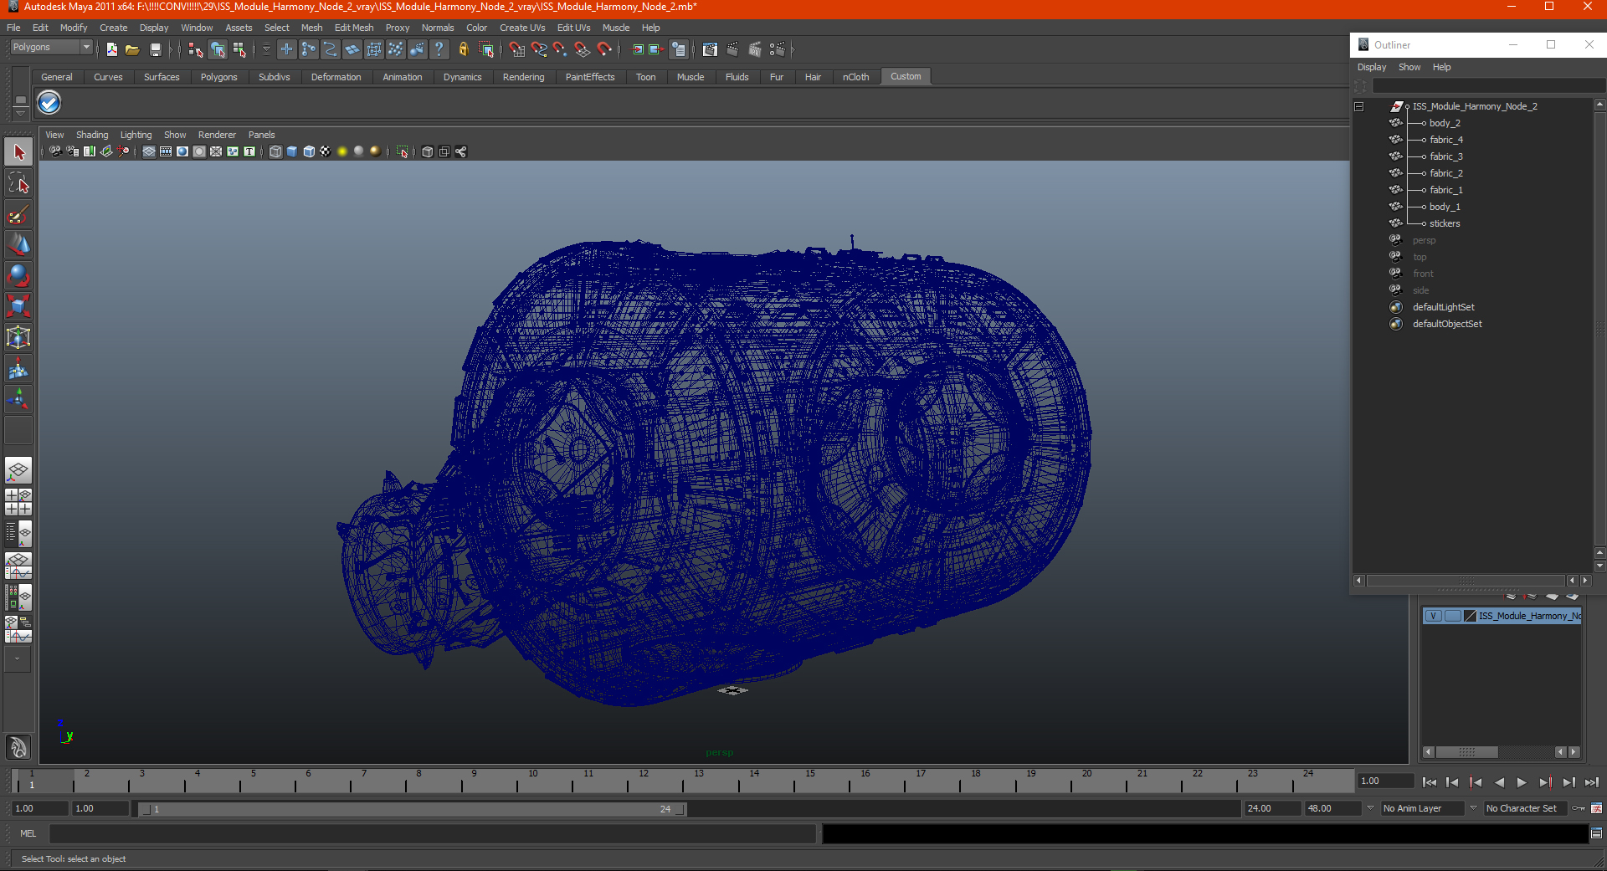Screen dimensions: 1607x871
Task: Select by component type mode icon
Action: (x=240, y=50)
